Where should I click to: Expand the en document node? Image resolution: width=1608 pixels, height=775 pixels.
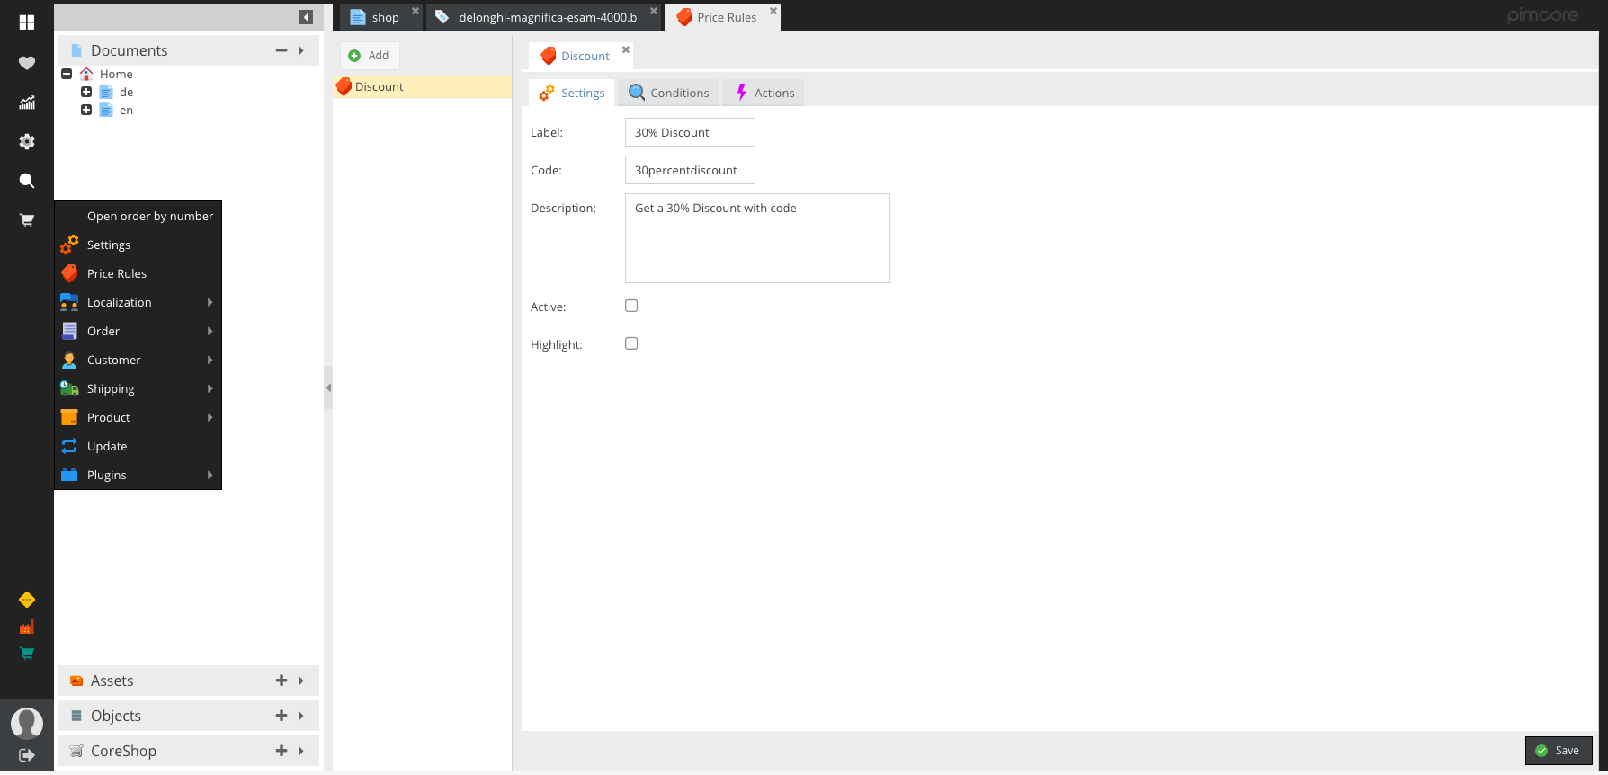coord(86,110)
